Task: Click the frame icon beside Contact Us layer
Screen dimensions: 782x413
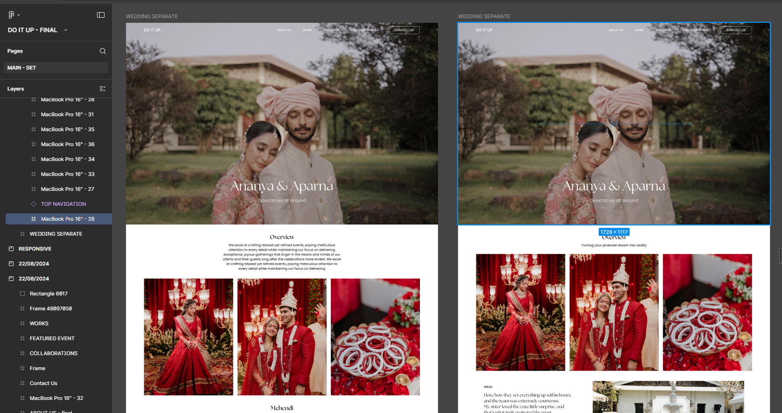Action: (x=22, y=383)
